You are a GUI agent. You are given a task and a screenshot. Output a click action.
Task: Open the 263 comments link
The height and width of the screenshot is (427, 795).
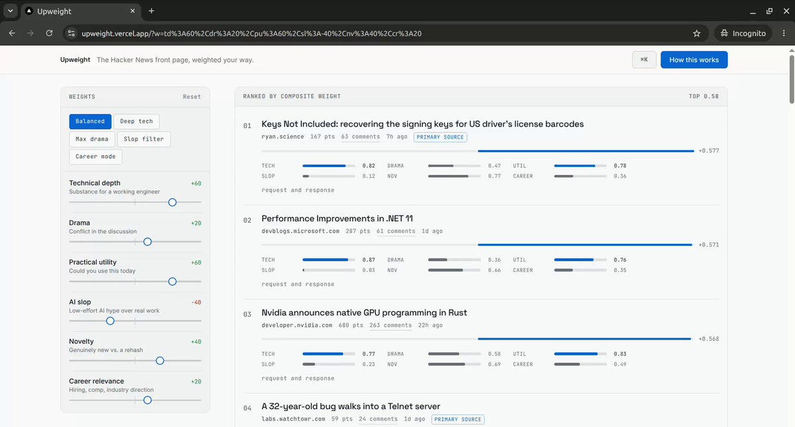coord(391,326)
